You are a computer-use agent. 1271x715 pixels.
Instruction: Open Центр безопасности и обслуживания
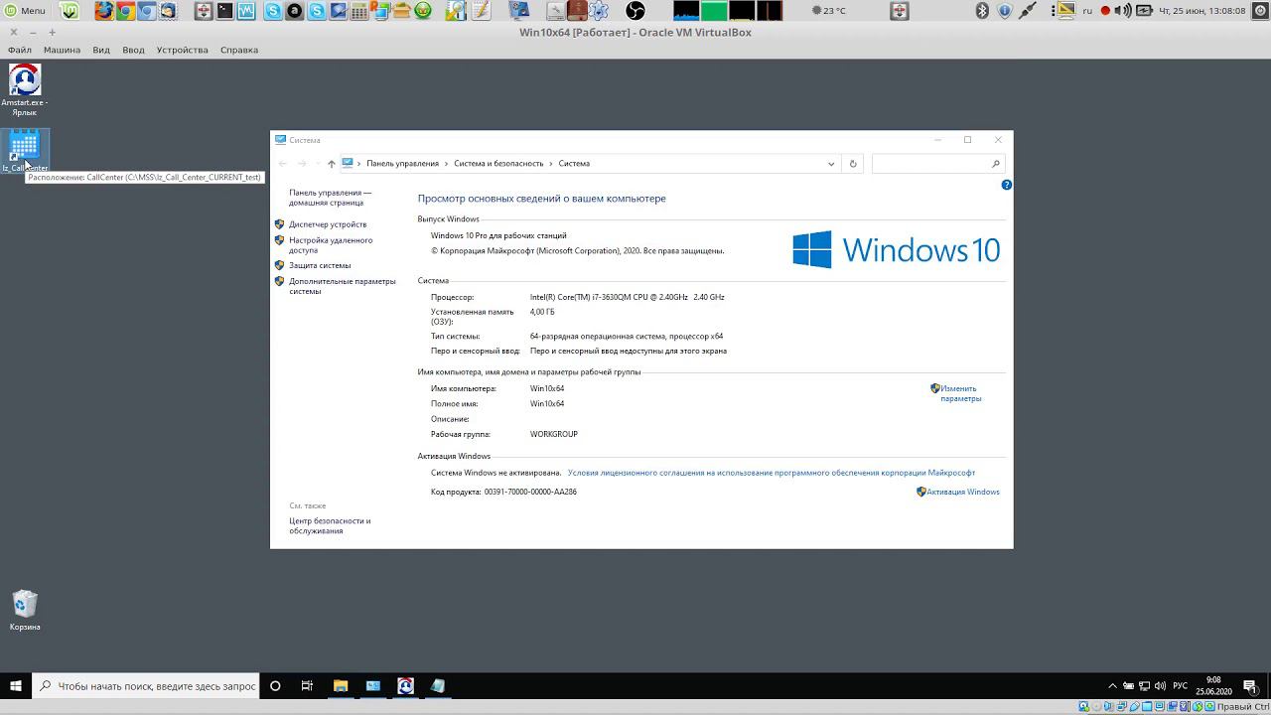pyautogui.click(x=330, y=525)
